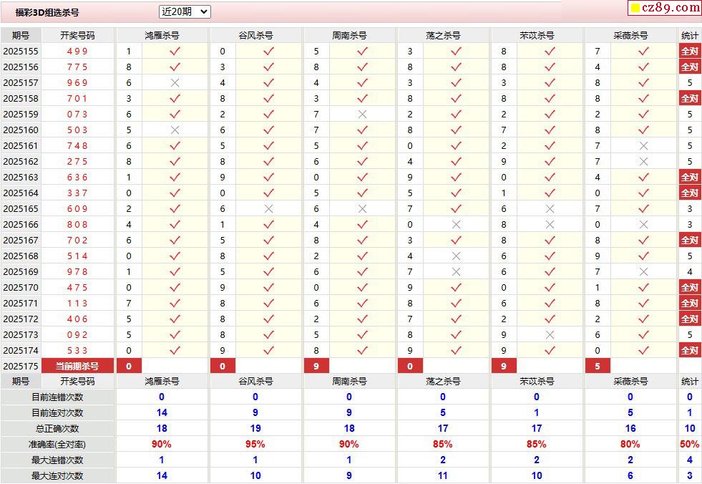Click the 全对 badge in row 2025164
The image size is (702, 484).
click(689, 193)
